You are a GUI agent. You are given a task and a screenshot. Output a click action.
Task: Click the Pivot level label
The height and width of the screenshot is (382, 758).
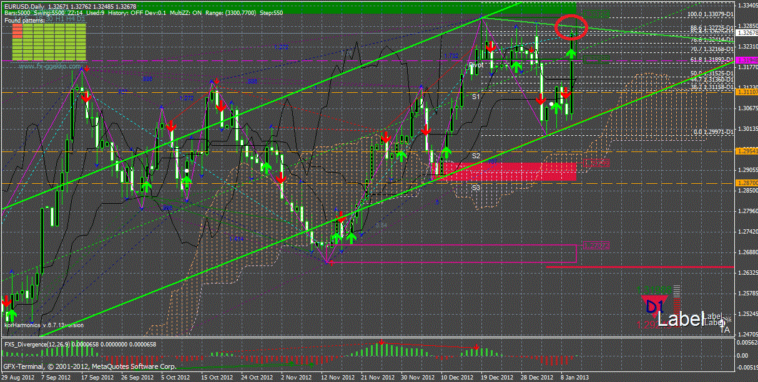pyautogui.click(x=476, y=64)
